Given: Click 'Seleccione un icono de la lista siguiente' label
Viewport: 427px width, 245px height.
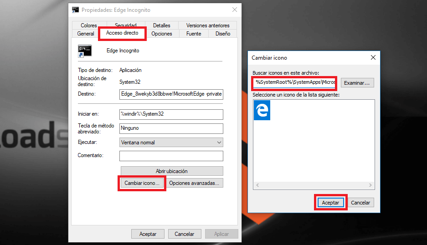Looking at the screenshot, I should point(296,95).
